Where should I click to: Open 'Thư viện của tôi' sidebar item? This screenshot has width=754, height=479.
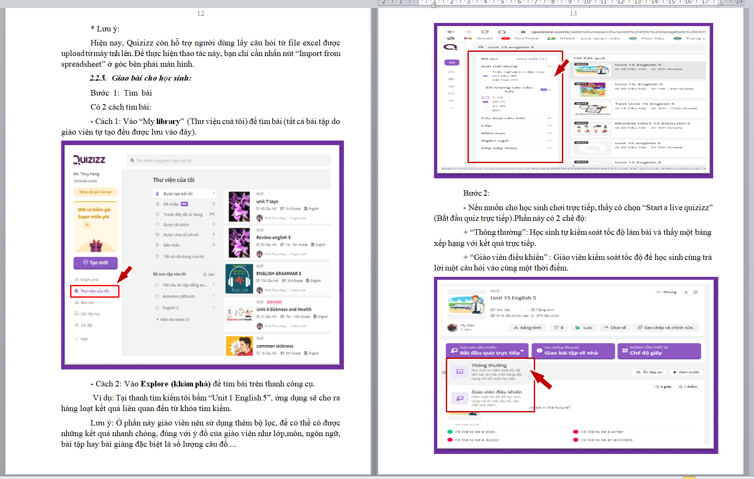coord(94,291)
